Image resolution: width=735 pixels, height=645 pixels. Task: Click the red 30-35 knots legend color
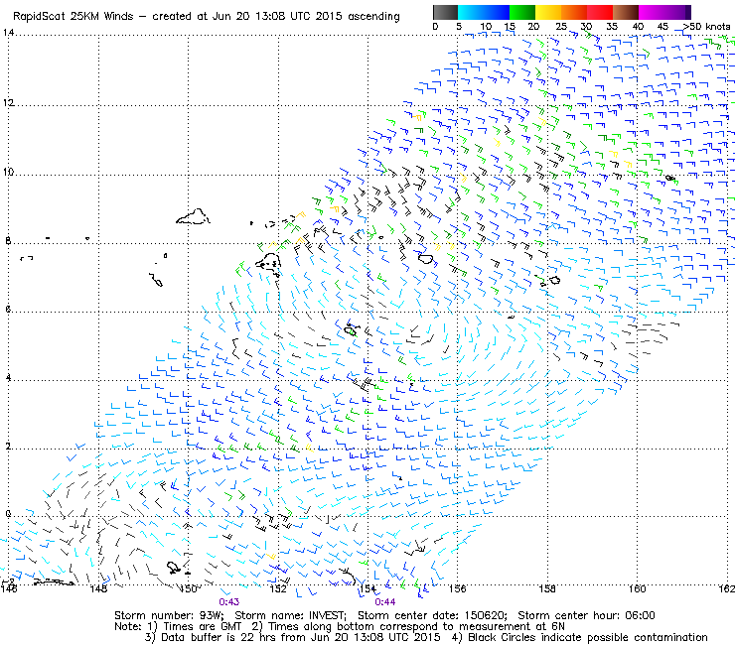pos(600,12)
